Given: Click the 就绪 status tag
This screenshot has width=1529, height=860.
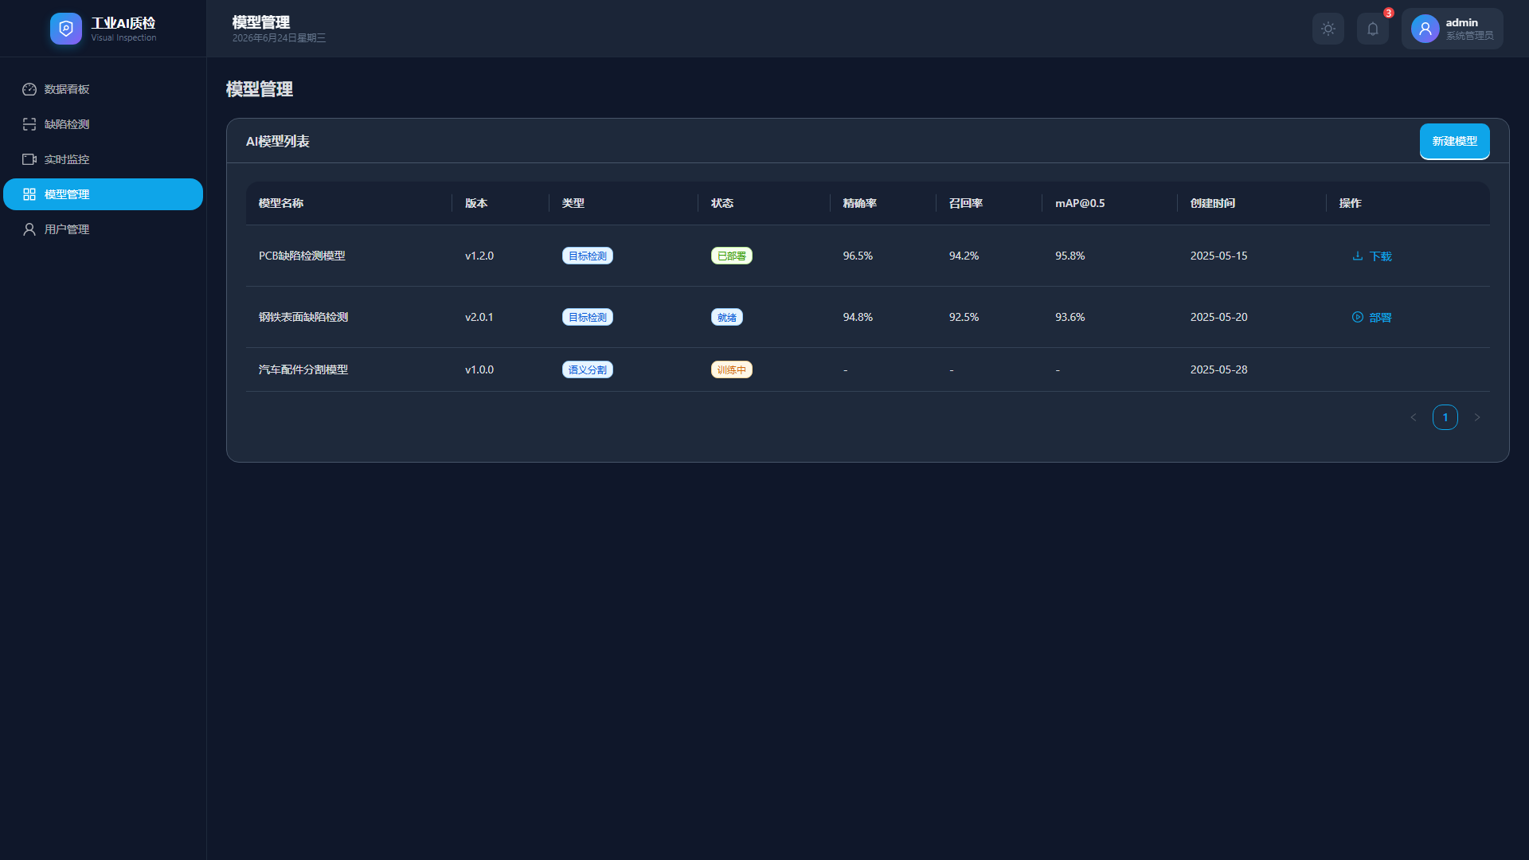Looking at the screenshot, I should pyautogui.click(x=727, y=317).
